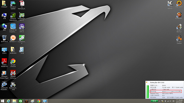
Task: Open Google Chrome desktop shortcut
Action: tap(13, 63)
